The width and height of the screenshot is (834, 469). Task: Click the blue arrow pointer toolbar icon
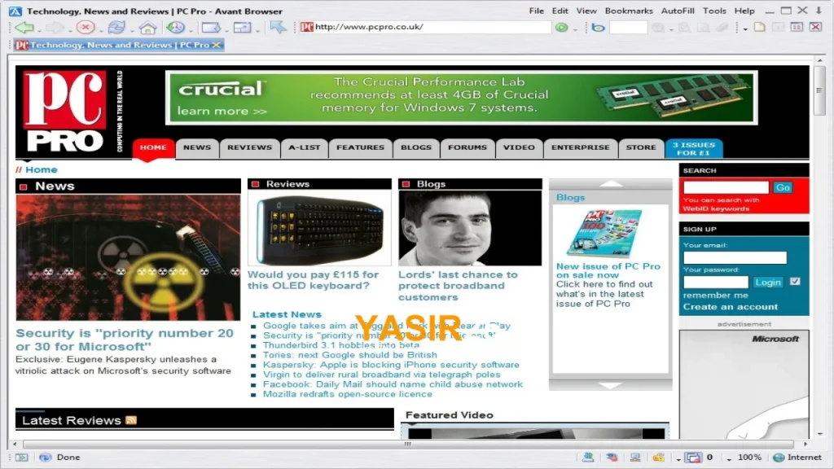pyautogui.click(x=278, y=27)
